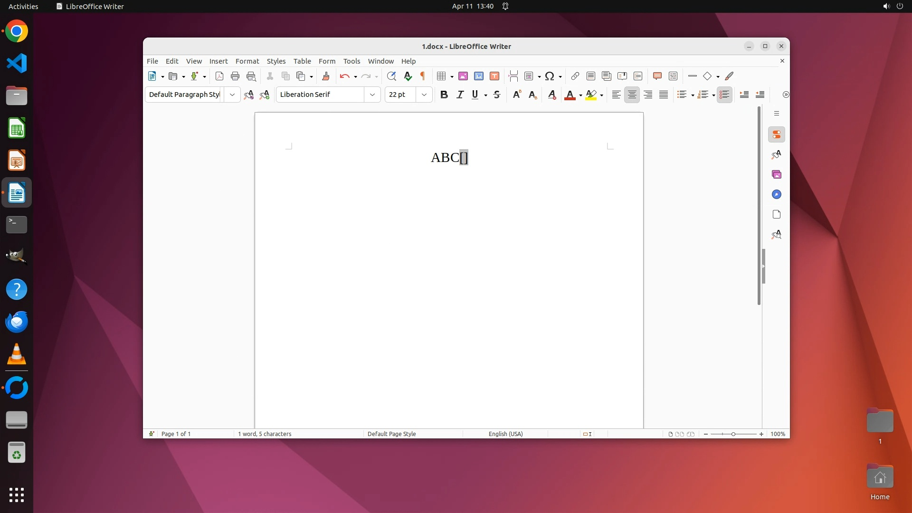Export document as PDF icon
The image size is (912, 513).
pos(219,76)
